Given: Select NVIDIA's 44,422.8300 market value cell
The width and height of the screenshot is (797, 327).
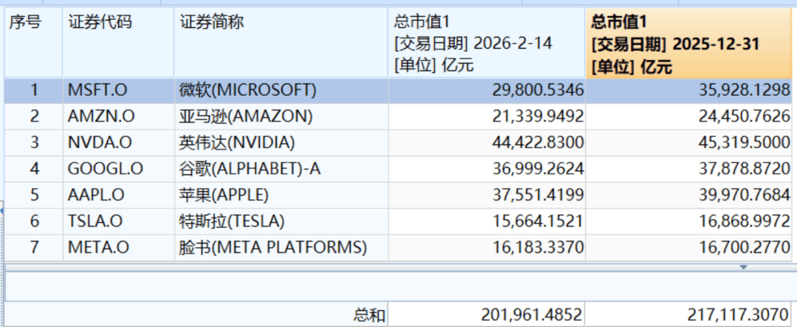Looking at the screenshot, I should [534, 142].
